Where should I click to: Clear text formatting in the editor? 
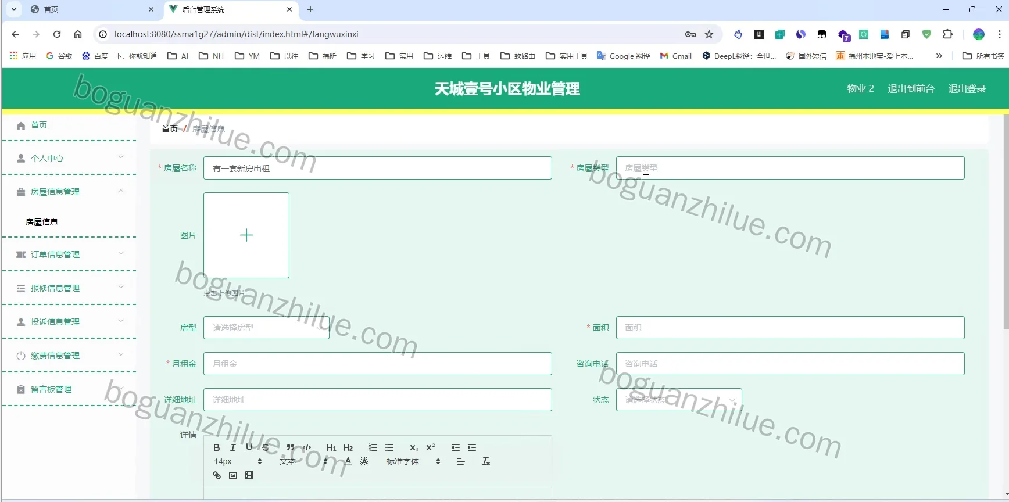(486, 461)
